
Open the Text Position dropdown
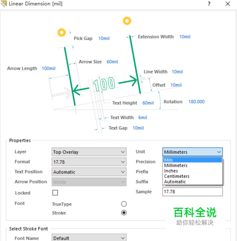pyautogui.click(x=89, y=172)
